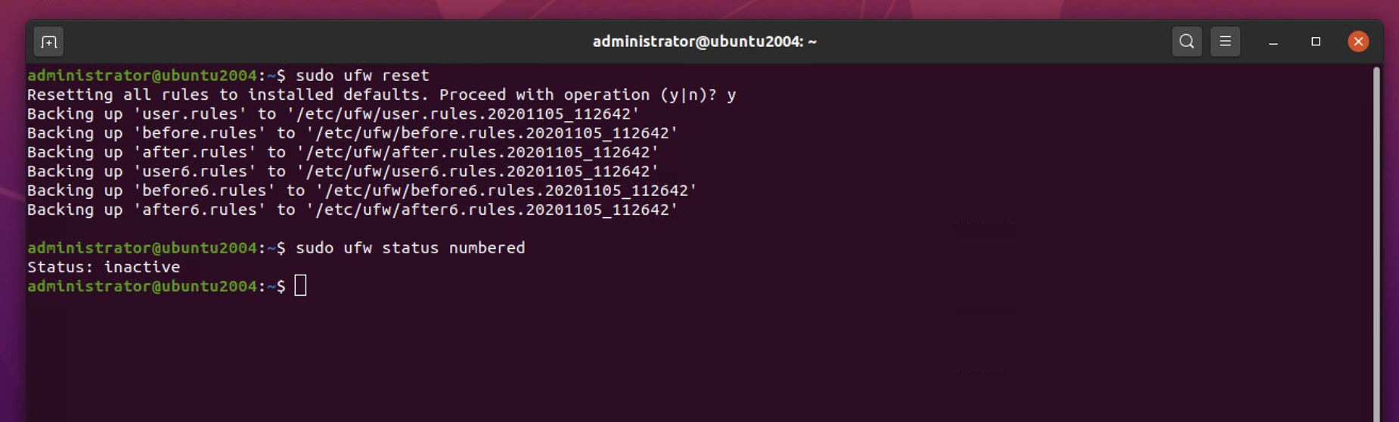Close the terminal window
Screen dimensions: 1399x422
click(1358, 42)
